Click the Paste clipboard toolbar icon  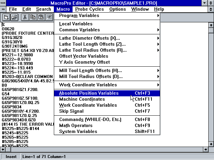(41, 17)
